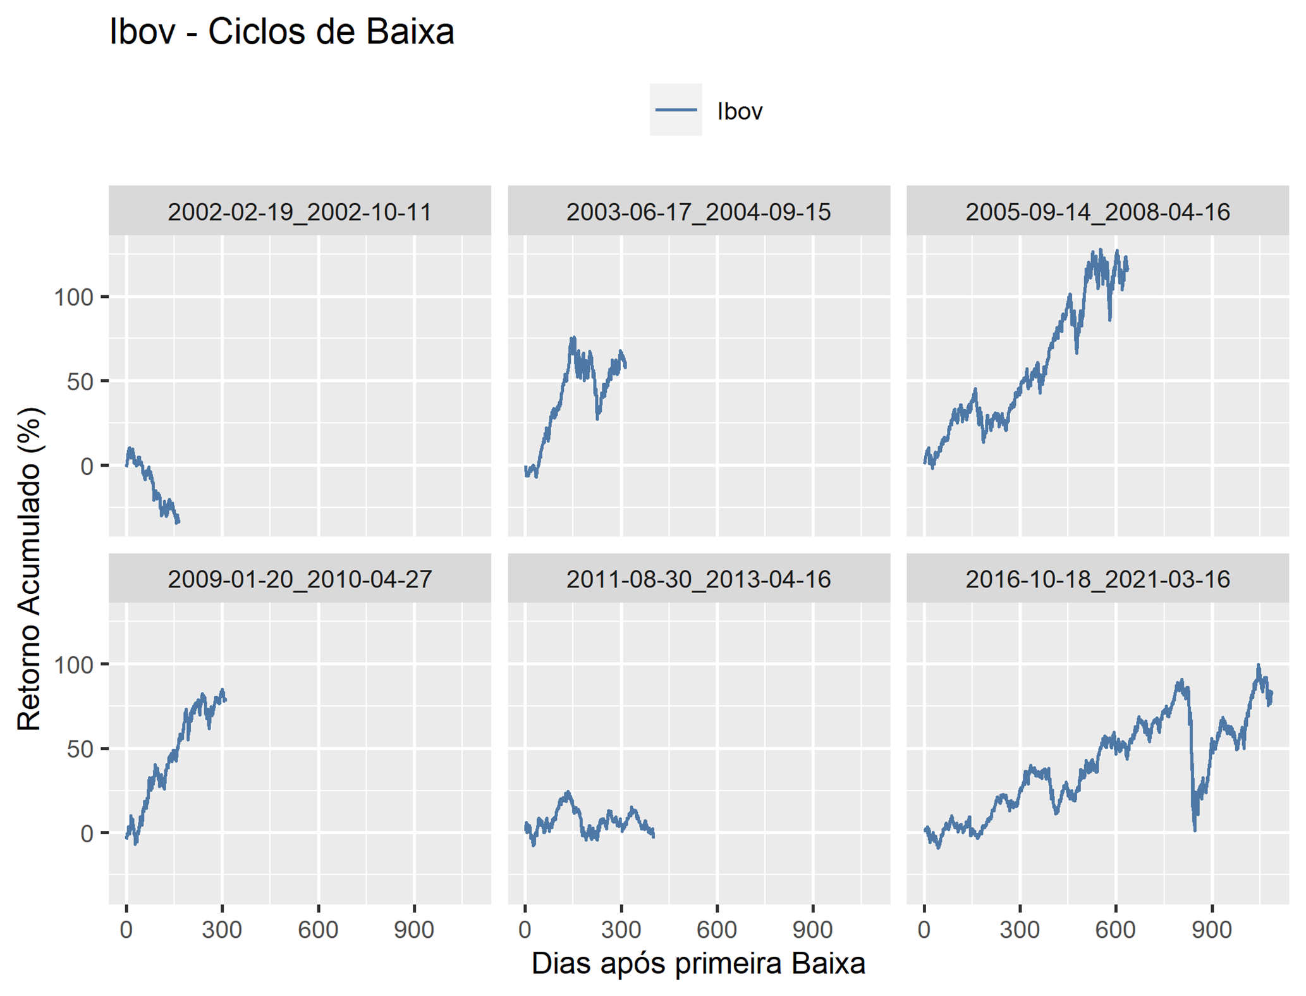Click the top row 100 y-axis tick label

73,297
